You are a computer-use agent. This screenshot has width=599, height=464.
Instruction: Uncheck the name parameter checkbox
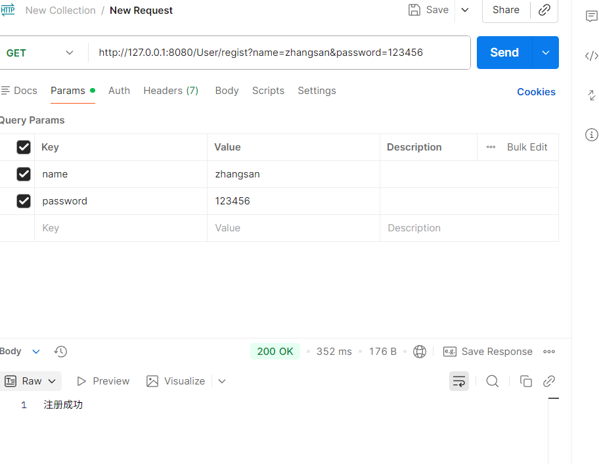pyautogui.click(x=24, y=174)
